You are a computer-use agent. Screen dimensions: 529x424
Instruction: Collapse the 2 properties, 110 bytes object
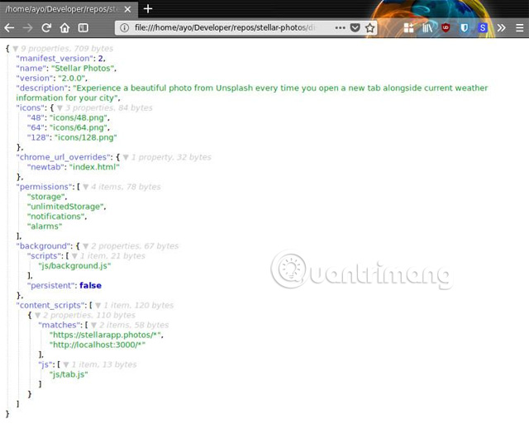pyautogui.click(x=38, y=316)
